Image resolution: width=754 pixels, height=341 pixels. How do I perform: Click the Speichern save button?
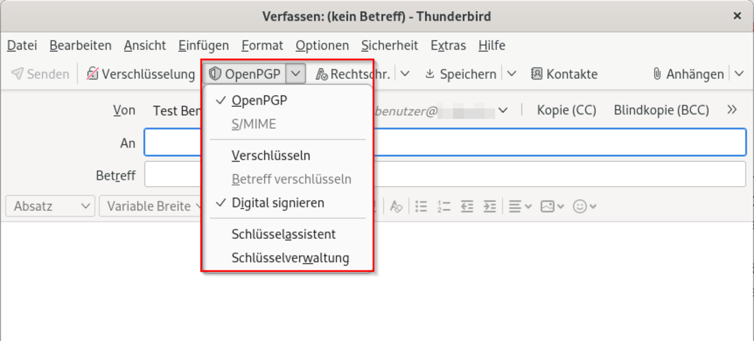[461, 74]
